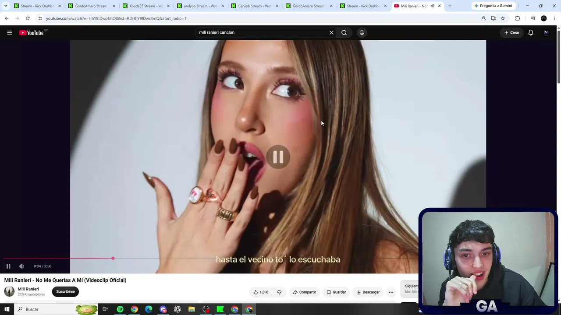Screen dimensions: 561x315
Task: Go to the YouTube home logo
Action: pos(31,32)
